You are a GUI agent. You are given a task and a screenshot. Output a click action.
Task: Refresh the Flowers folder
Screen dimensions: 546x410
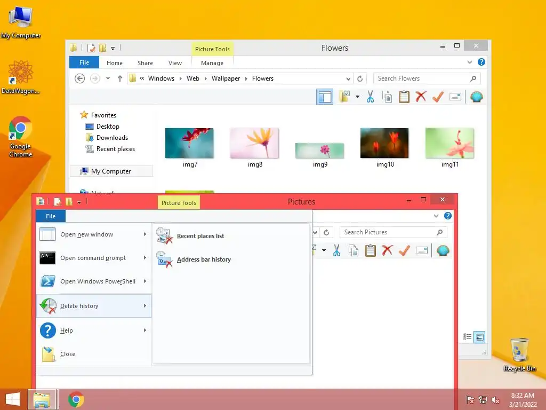coord(360,78)
